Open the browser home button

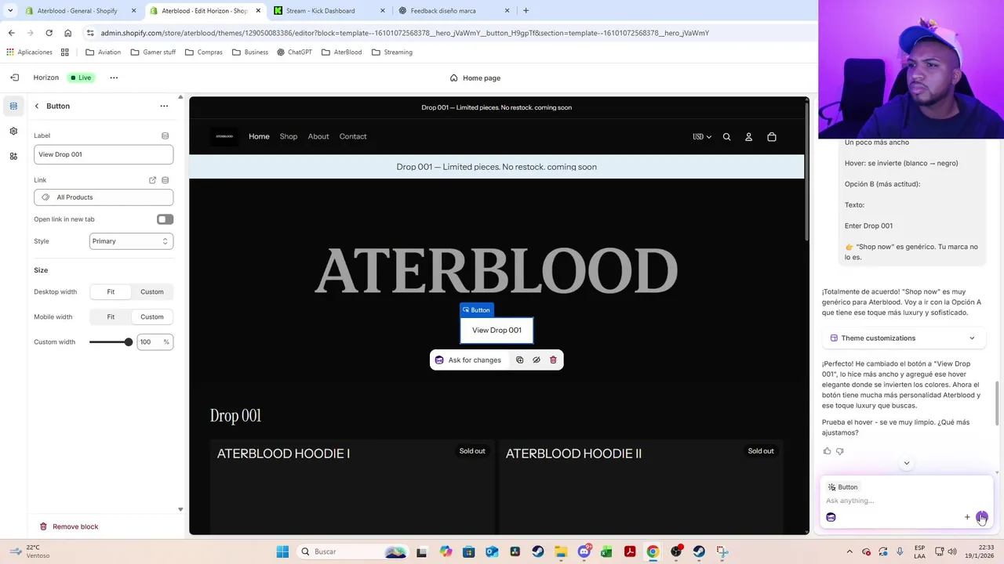(x=68, y=33)
